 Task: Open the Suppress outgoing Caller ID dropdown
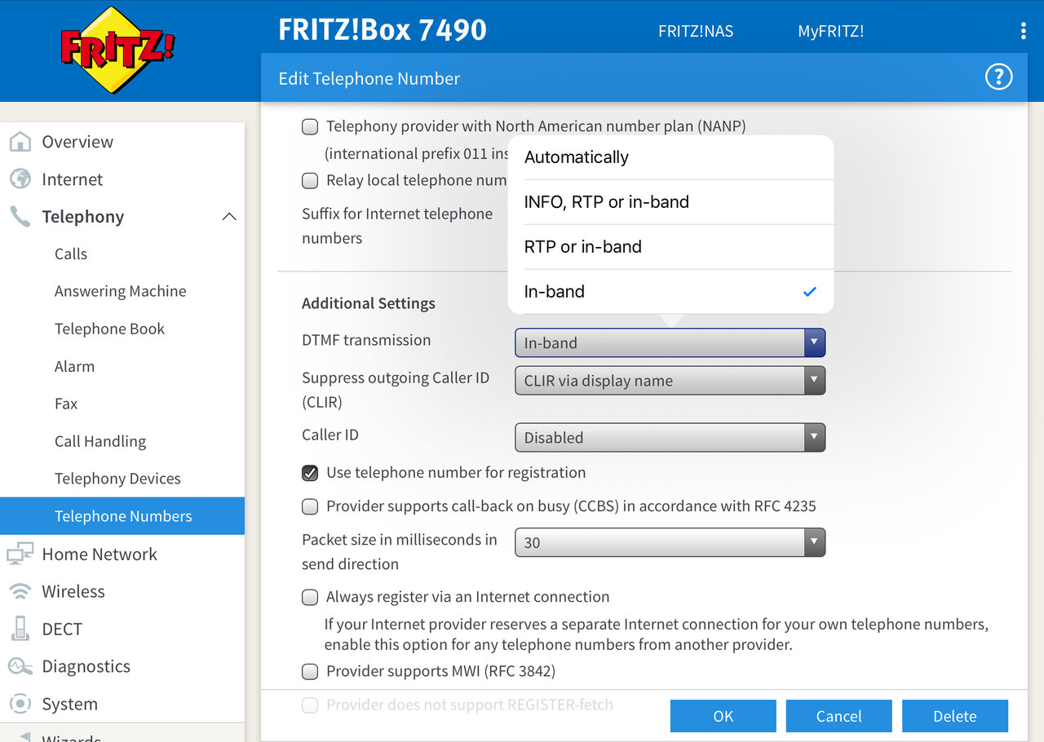click(x=670, y=380)
